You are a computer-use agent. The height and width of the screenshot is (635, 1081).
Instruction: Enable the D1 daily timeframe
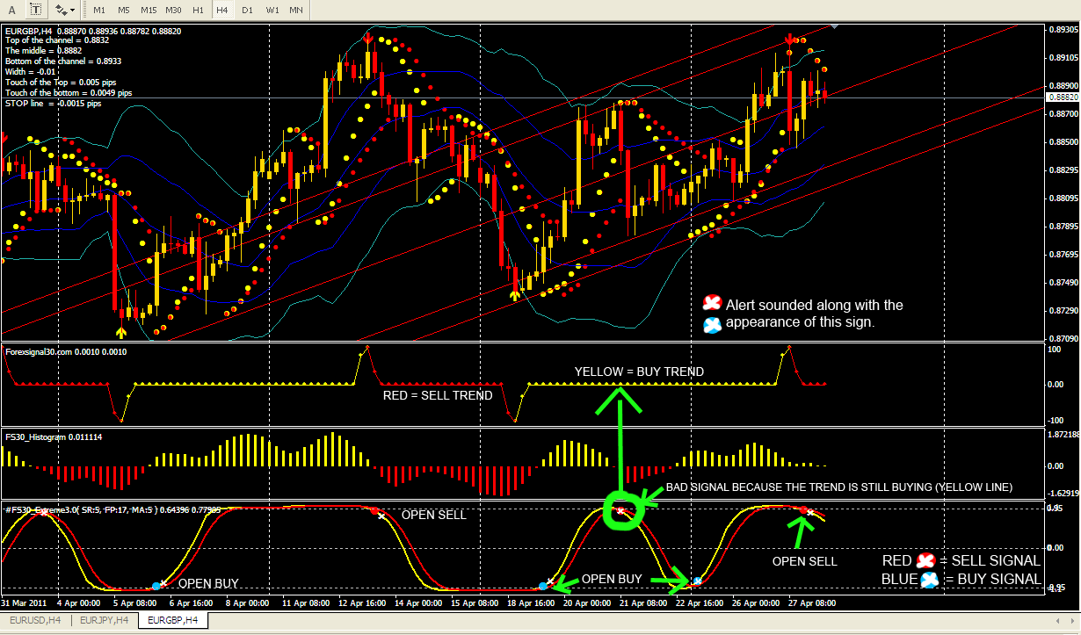click(247, 11)
